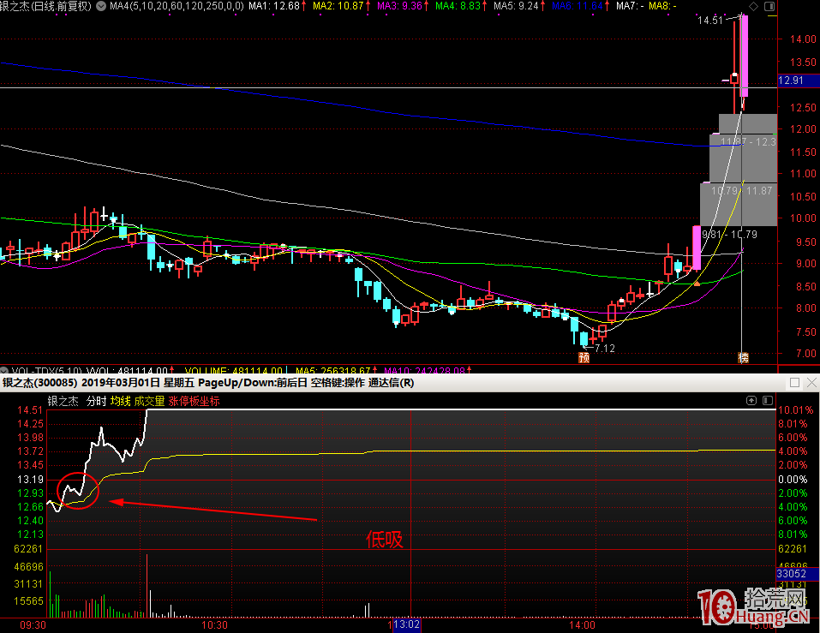Click the 13:02 time marker on the intraday axis

pos(406,624)
